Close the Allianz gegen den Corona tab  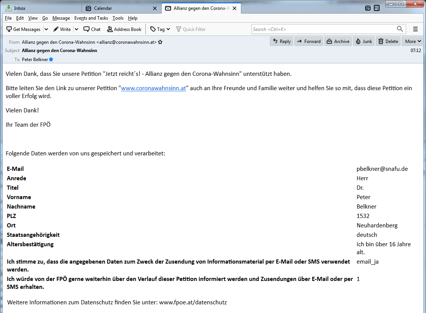[x=235, y=8]
